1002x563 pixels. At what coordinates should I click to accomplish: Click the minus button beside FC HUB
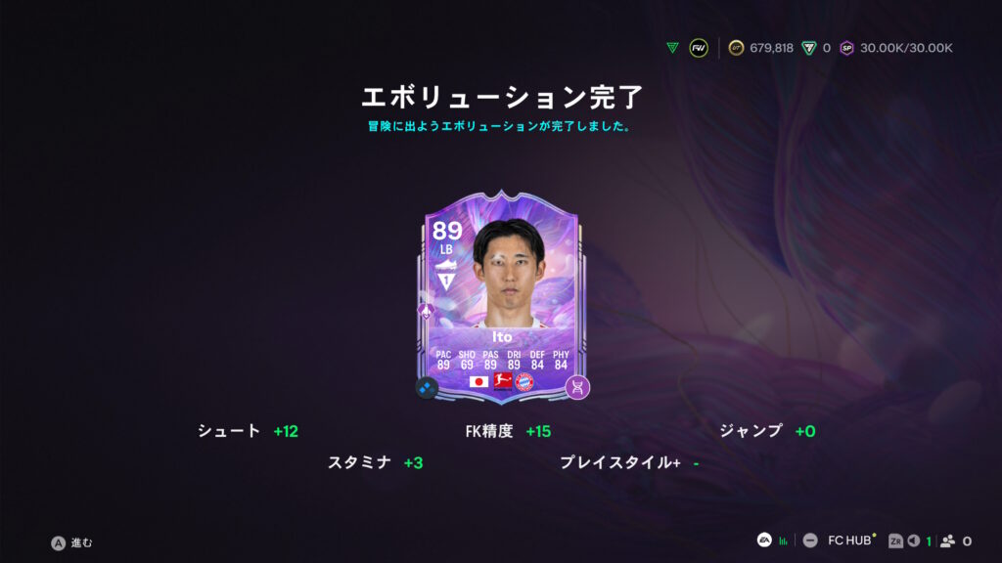tap(810, 541)
